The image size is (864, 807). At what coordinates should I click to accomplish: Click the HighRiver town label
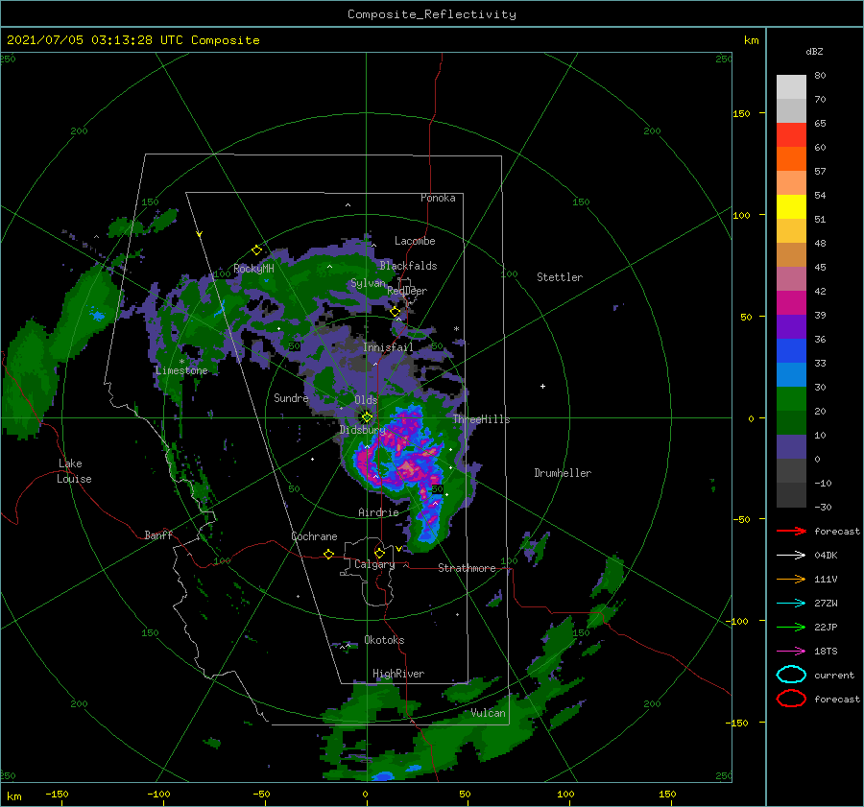pos(398,674)
